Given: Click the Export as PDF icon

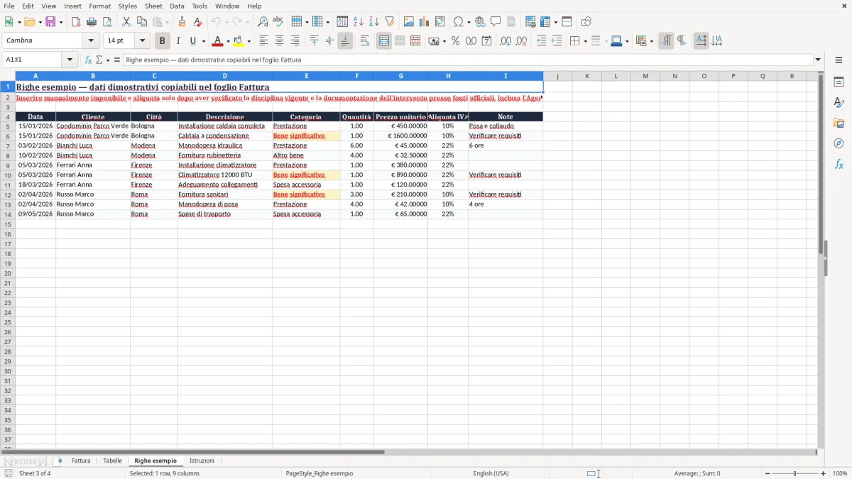Looking at the screenshot, I should (76, 22).
